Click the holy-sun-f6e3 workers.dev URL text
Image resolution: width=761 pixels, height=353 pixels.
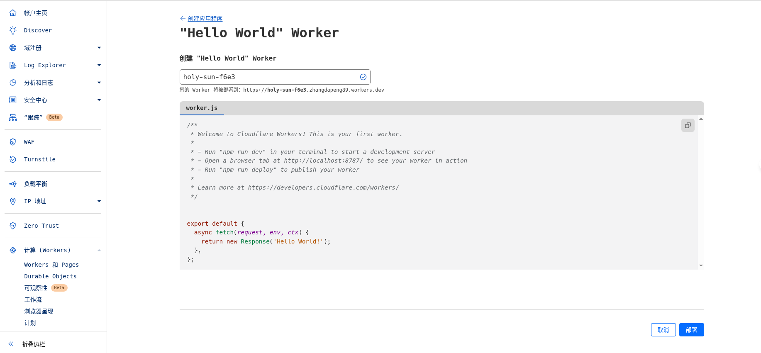coord(314,90)
